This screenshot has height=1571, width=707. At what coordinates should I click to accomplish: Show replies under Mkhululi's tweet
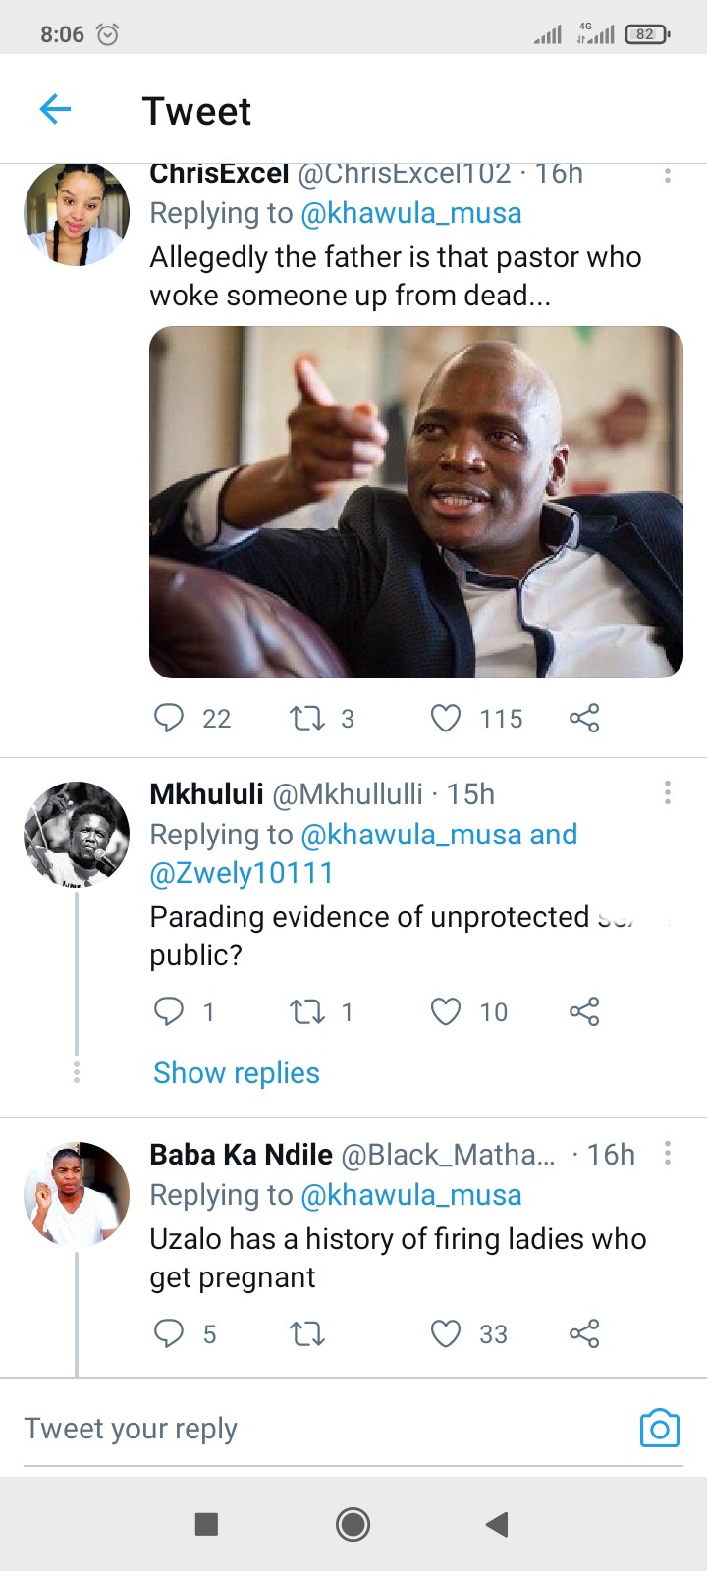click(x=237, y=1072)
